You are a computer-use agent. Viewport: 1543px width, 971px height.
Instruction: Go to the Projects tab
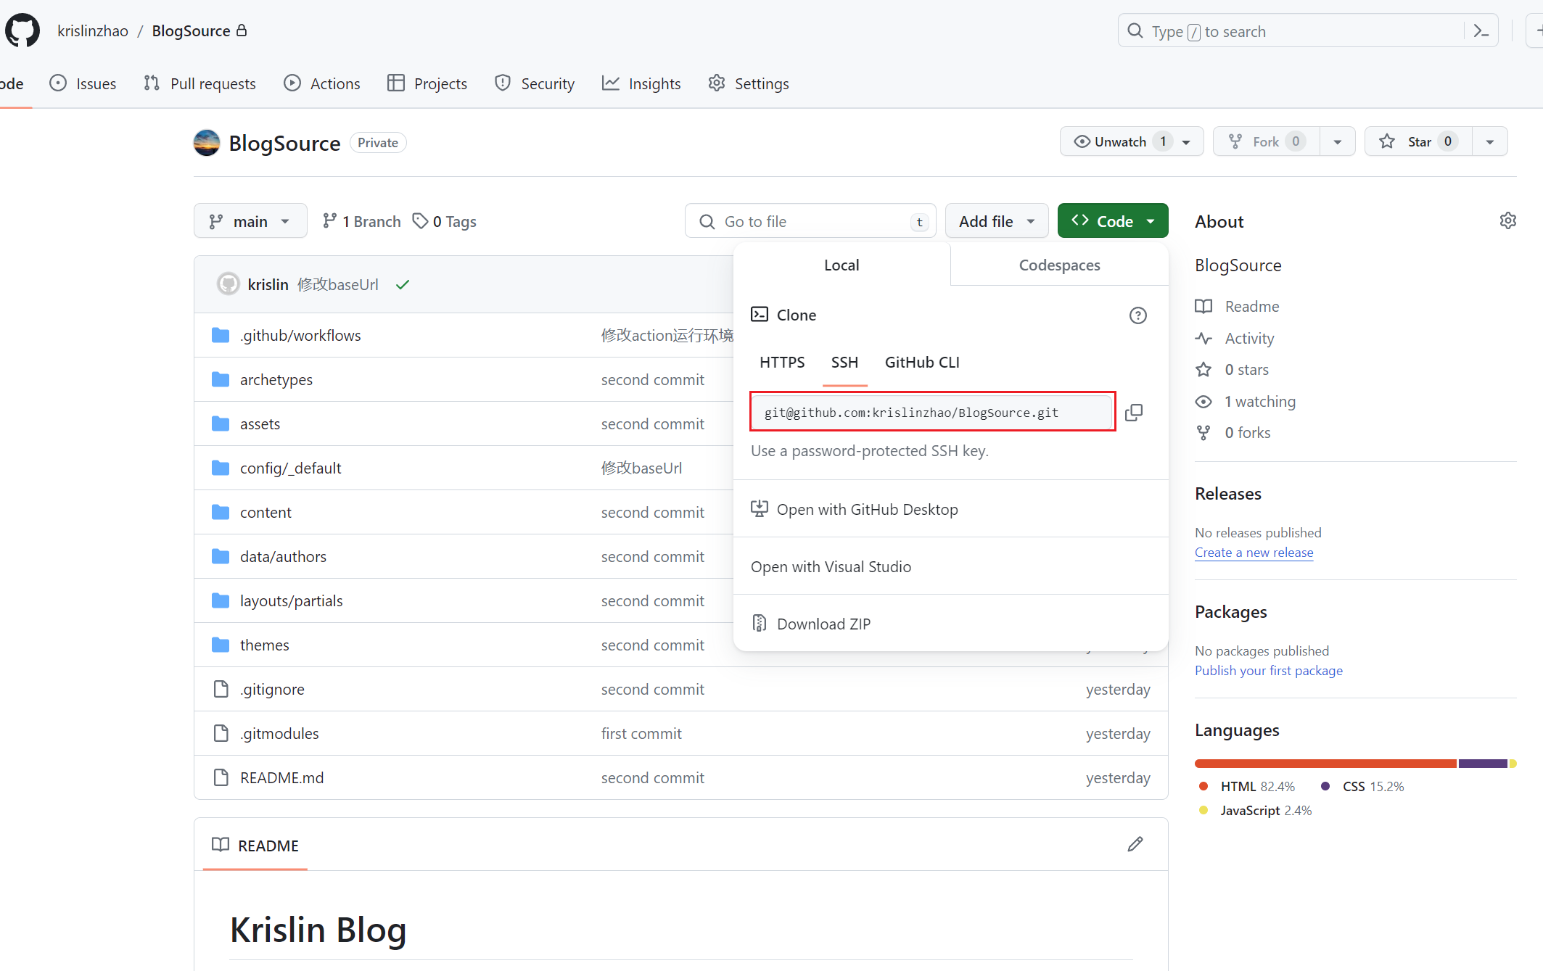pos(427,83)
